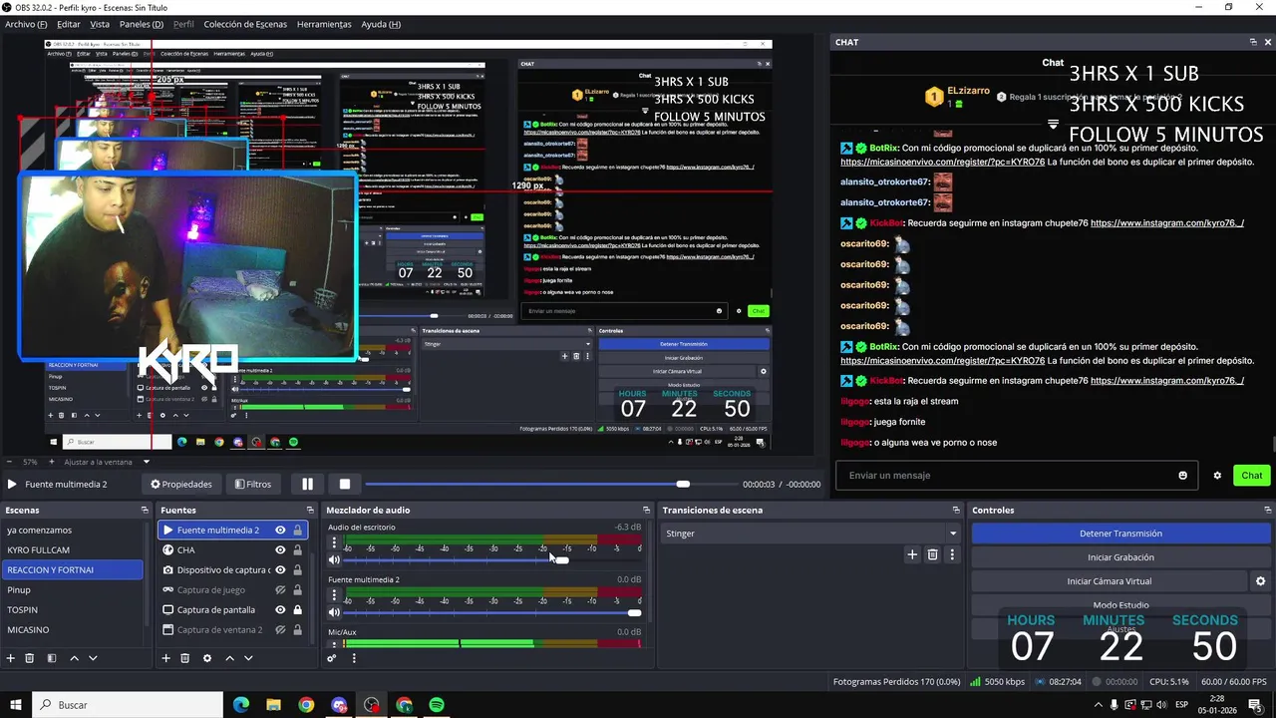Move selected scene up in Escenas list
This screenshot has width=1276, height=718.
pos(74,658)
